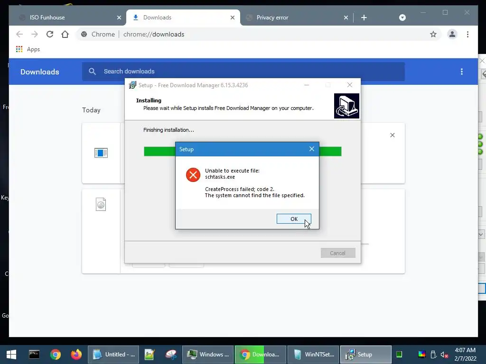Launch Firefox from taskbar
This screenshot has height=364, width=486.
pyautogui.click(x=76, y=355)
